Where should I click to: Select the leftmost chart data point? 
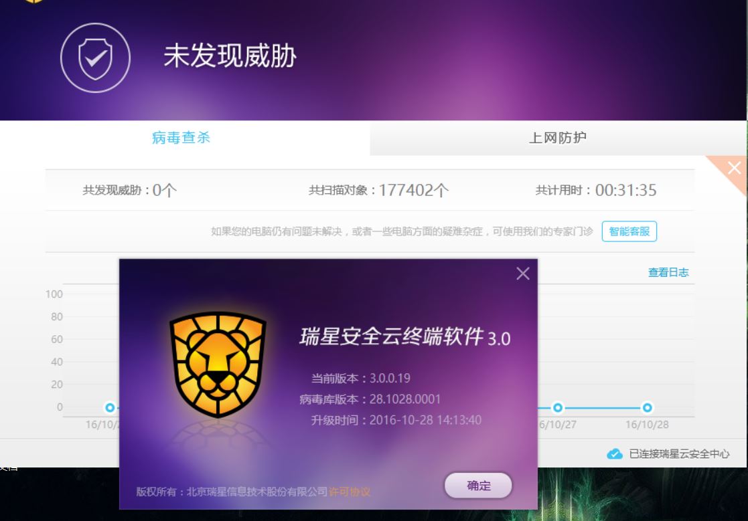pos(110,408)
